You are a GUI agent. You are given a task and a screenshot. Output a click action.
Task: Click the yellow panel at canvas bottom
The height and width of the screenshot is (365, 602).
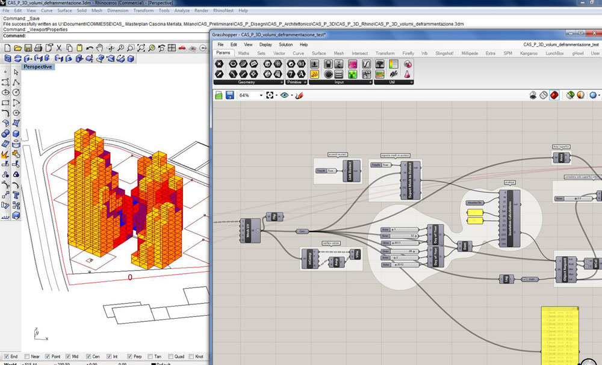point(559,336)
